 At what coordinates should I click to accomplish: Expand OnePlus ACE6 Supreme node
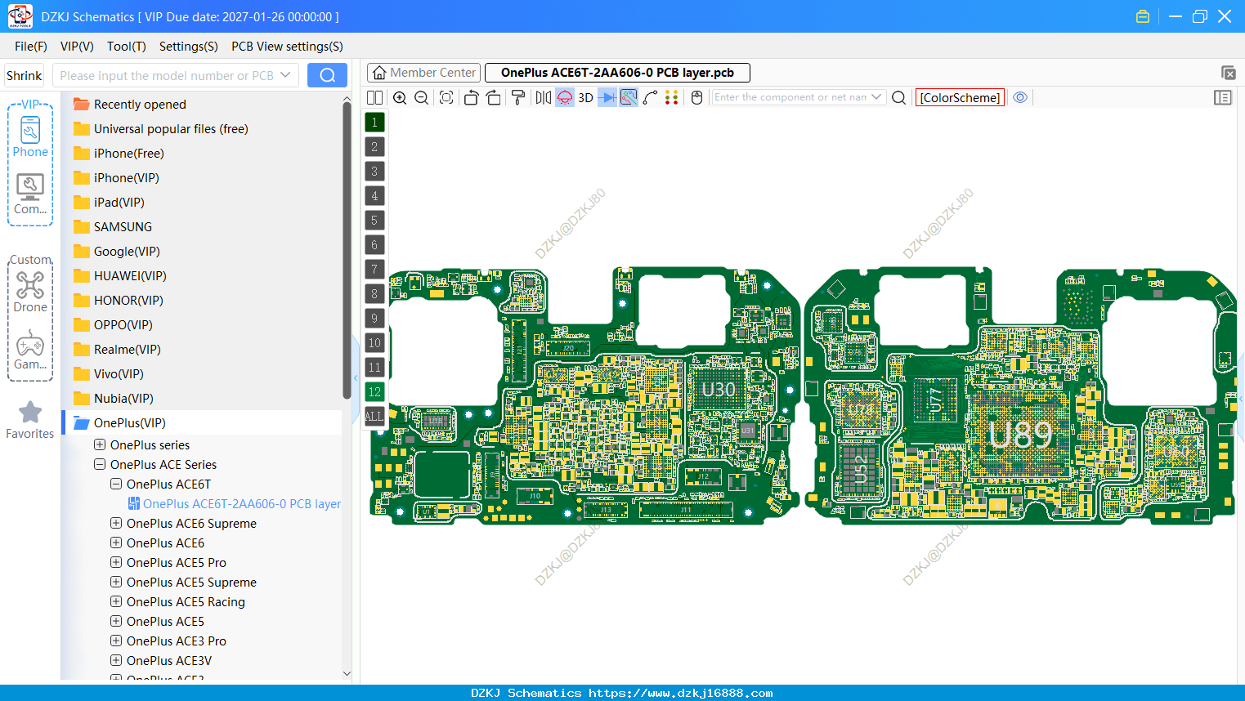(116, 523)
